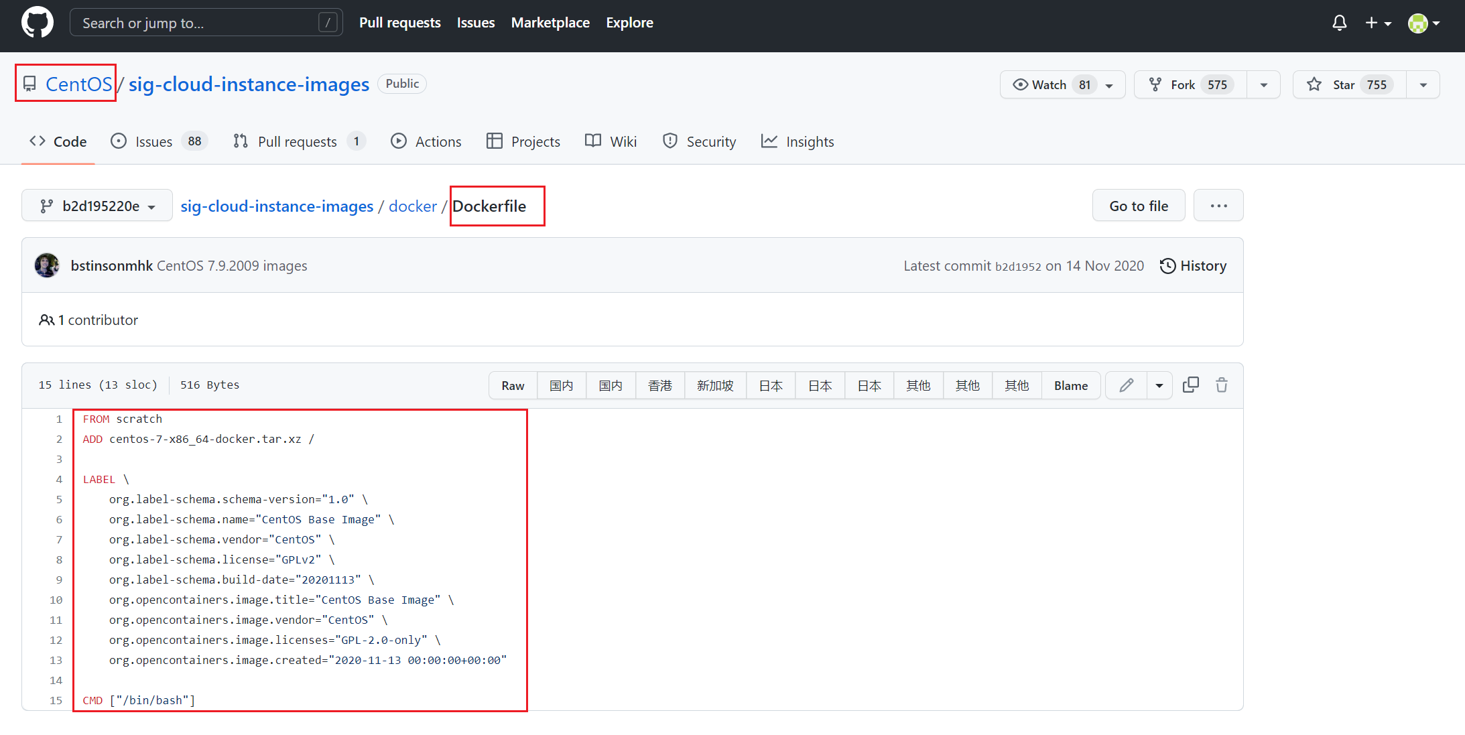Focus the Search or jump to field
This screenshot has height=735, width=1465.
206,23
